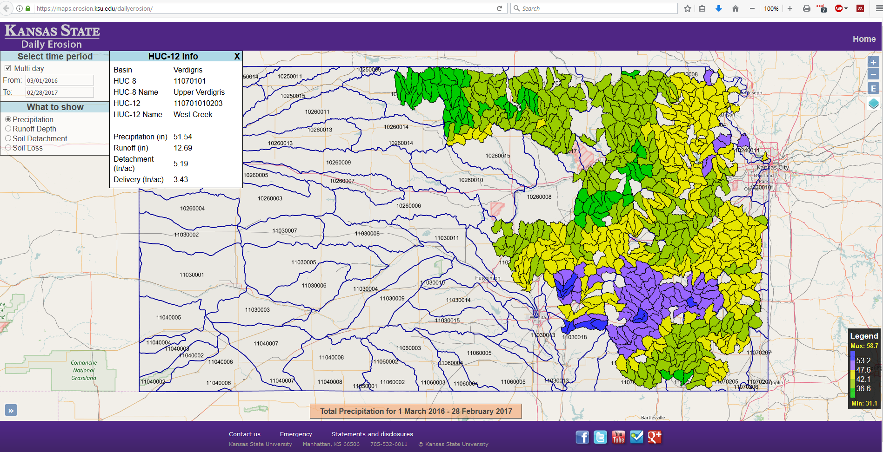Click the E zoom-to-extent map button
Screen dimensions: 883x452
click(873, 88)
